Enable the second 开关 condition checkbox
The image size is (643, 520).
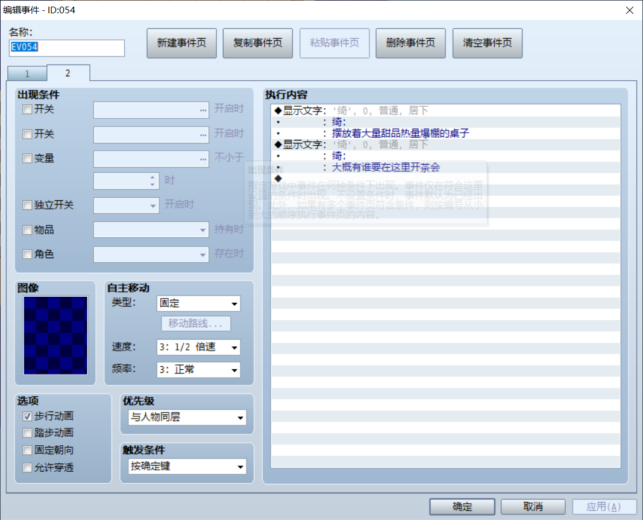pos(28,134)
